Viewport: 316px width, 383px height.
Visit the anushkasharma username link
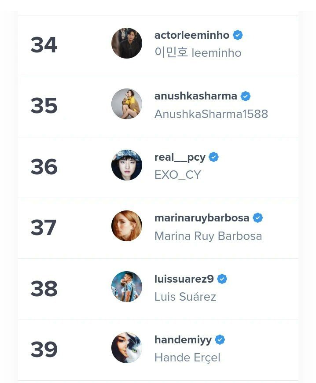click(x=196, y=96)
